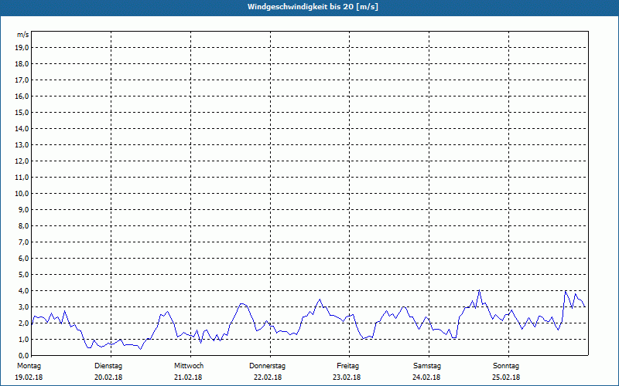This screenshot has height=386, width=619.
Task: Click the 'Montag' day label
Action: tap(29, 366)
